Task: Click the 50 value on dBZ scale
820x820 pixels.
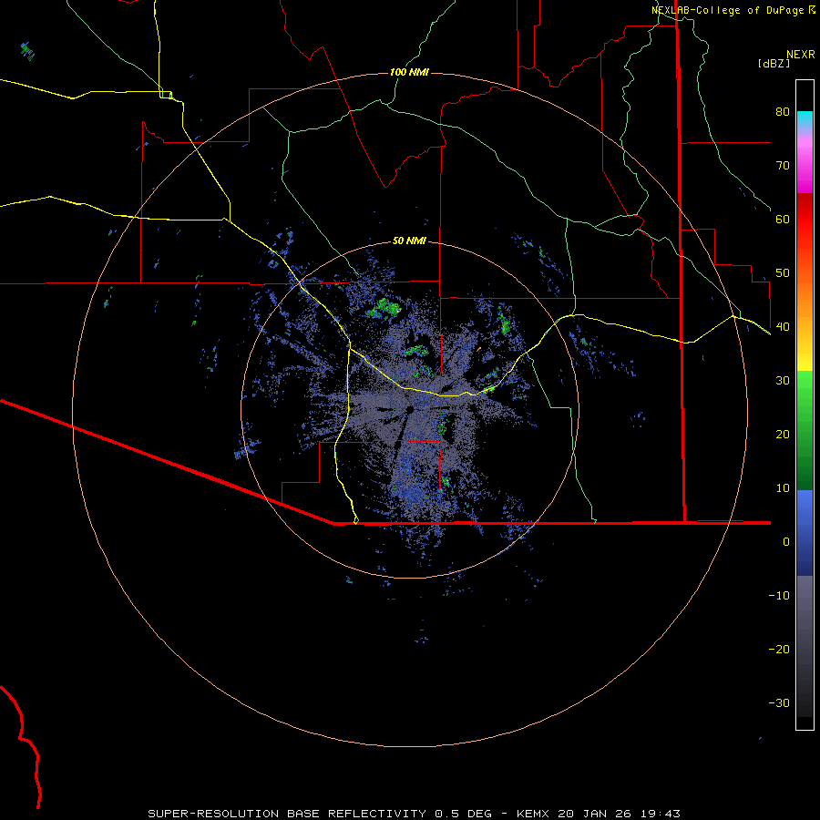Action: 783,273
